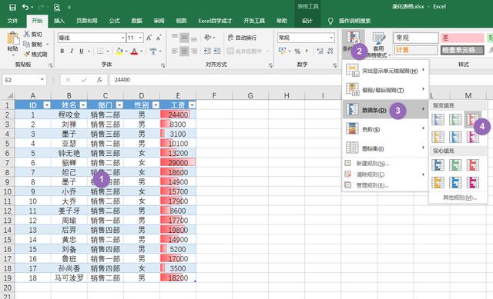Select green solid fill data bar
Image resolution: width=493 pixels, height=299 pixels.
coord(455,164)
